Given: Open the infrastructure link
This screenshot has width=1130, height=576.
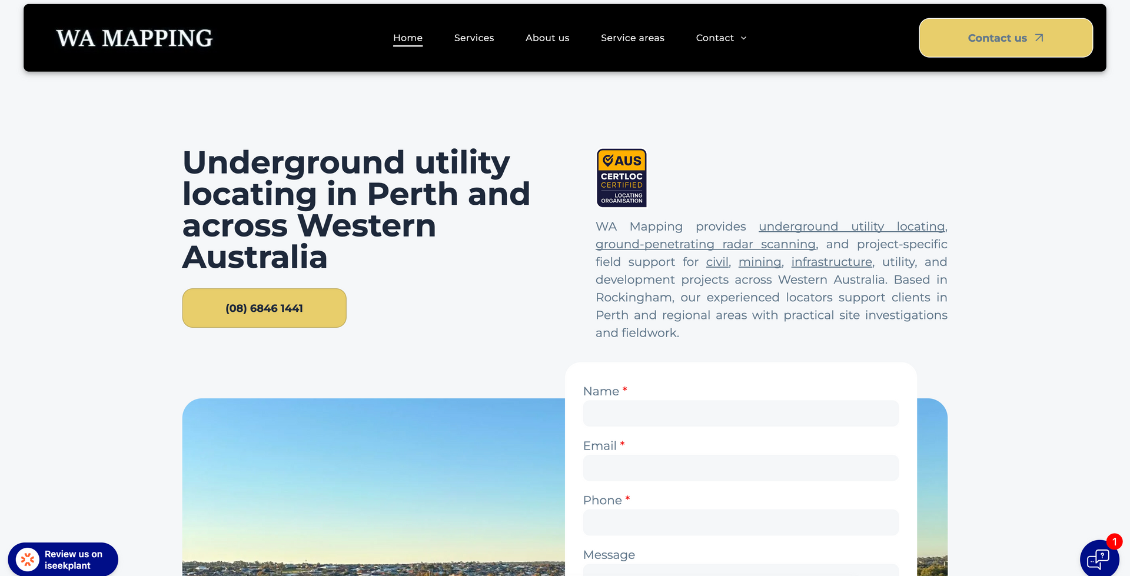Looking at the screenshot, I should click(x=832, y=262).
